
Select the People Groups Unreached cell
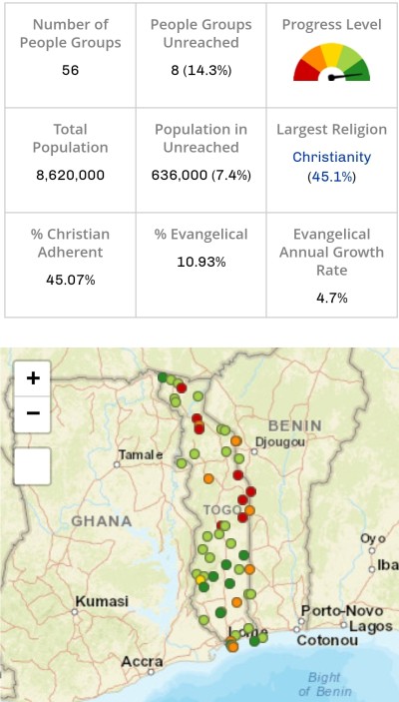(200, 55)
